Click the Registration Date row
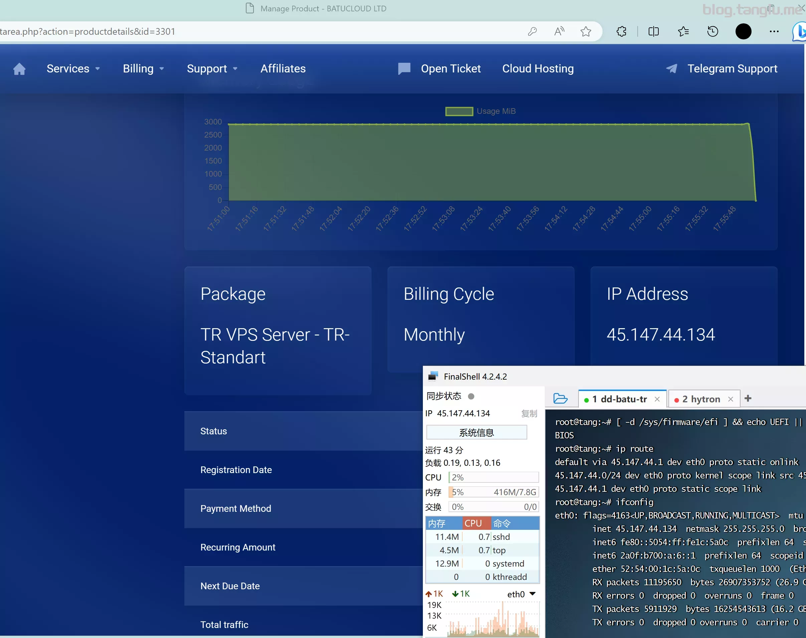This screenshot has width=806, height=638. tap(303, 470)
